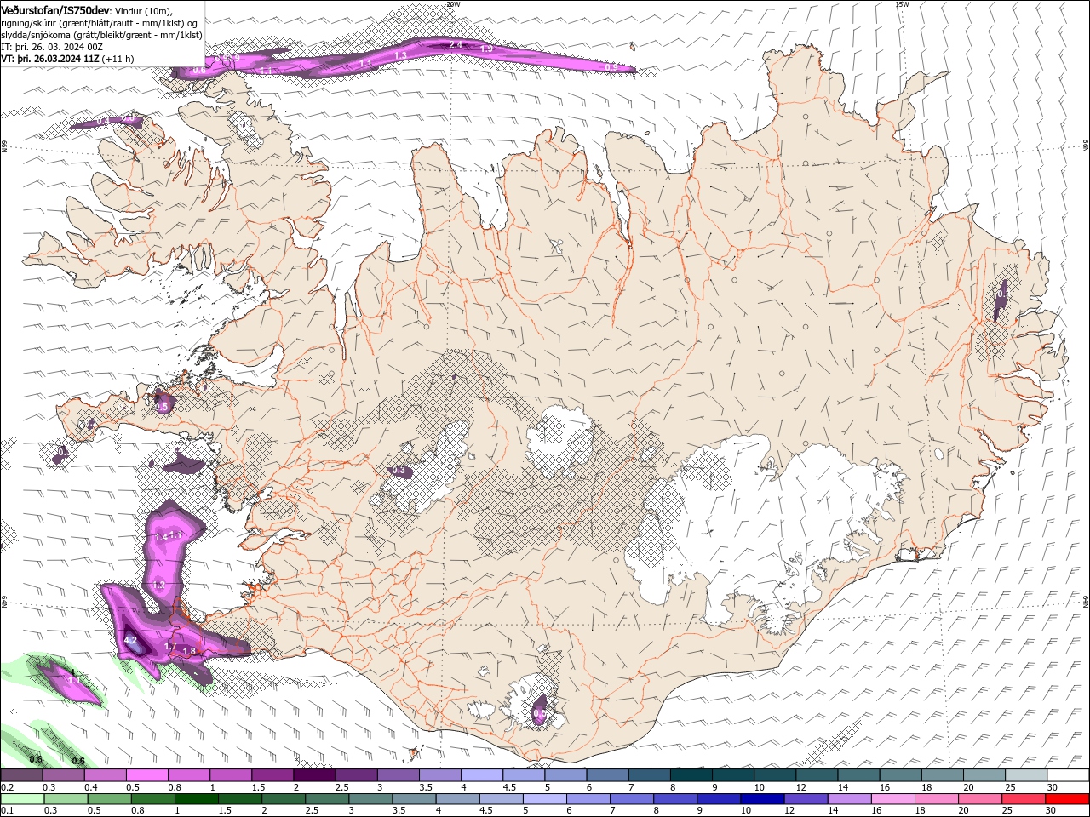1090x817 pixels.
Task: Click the '(+11 h)' forecast offset text
Action: (x=118, y=59)
